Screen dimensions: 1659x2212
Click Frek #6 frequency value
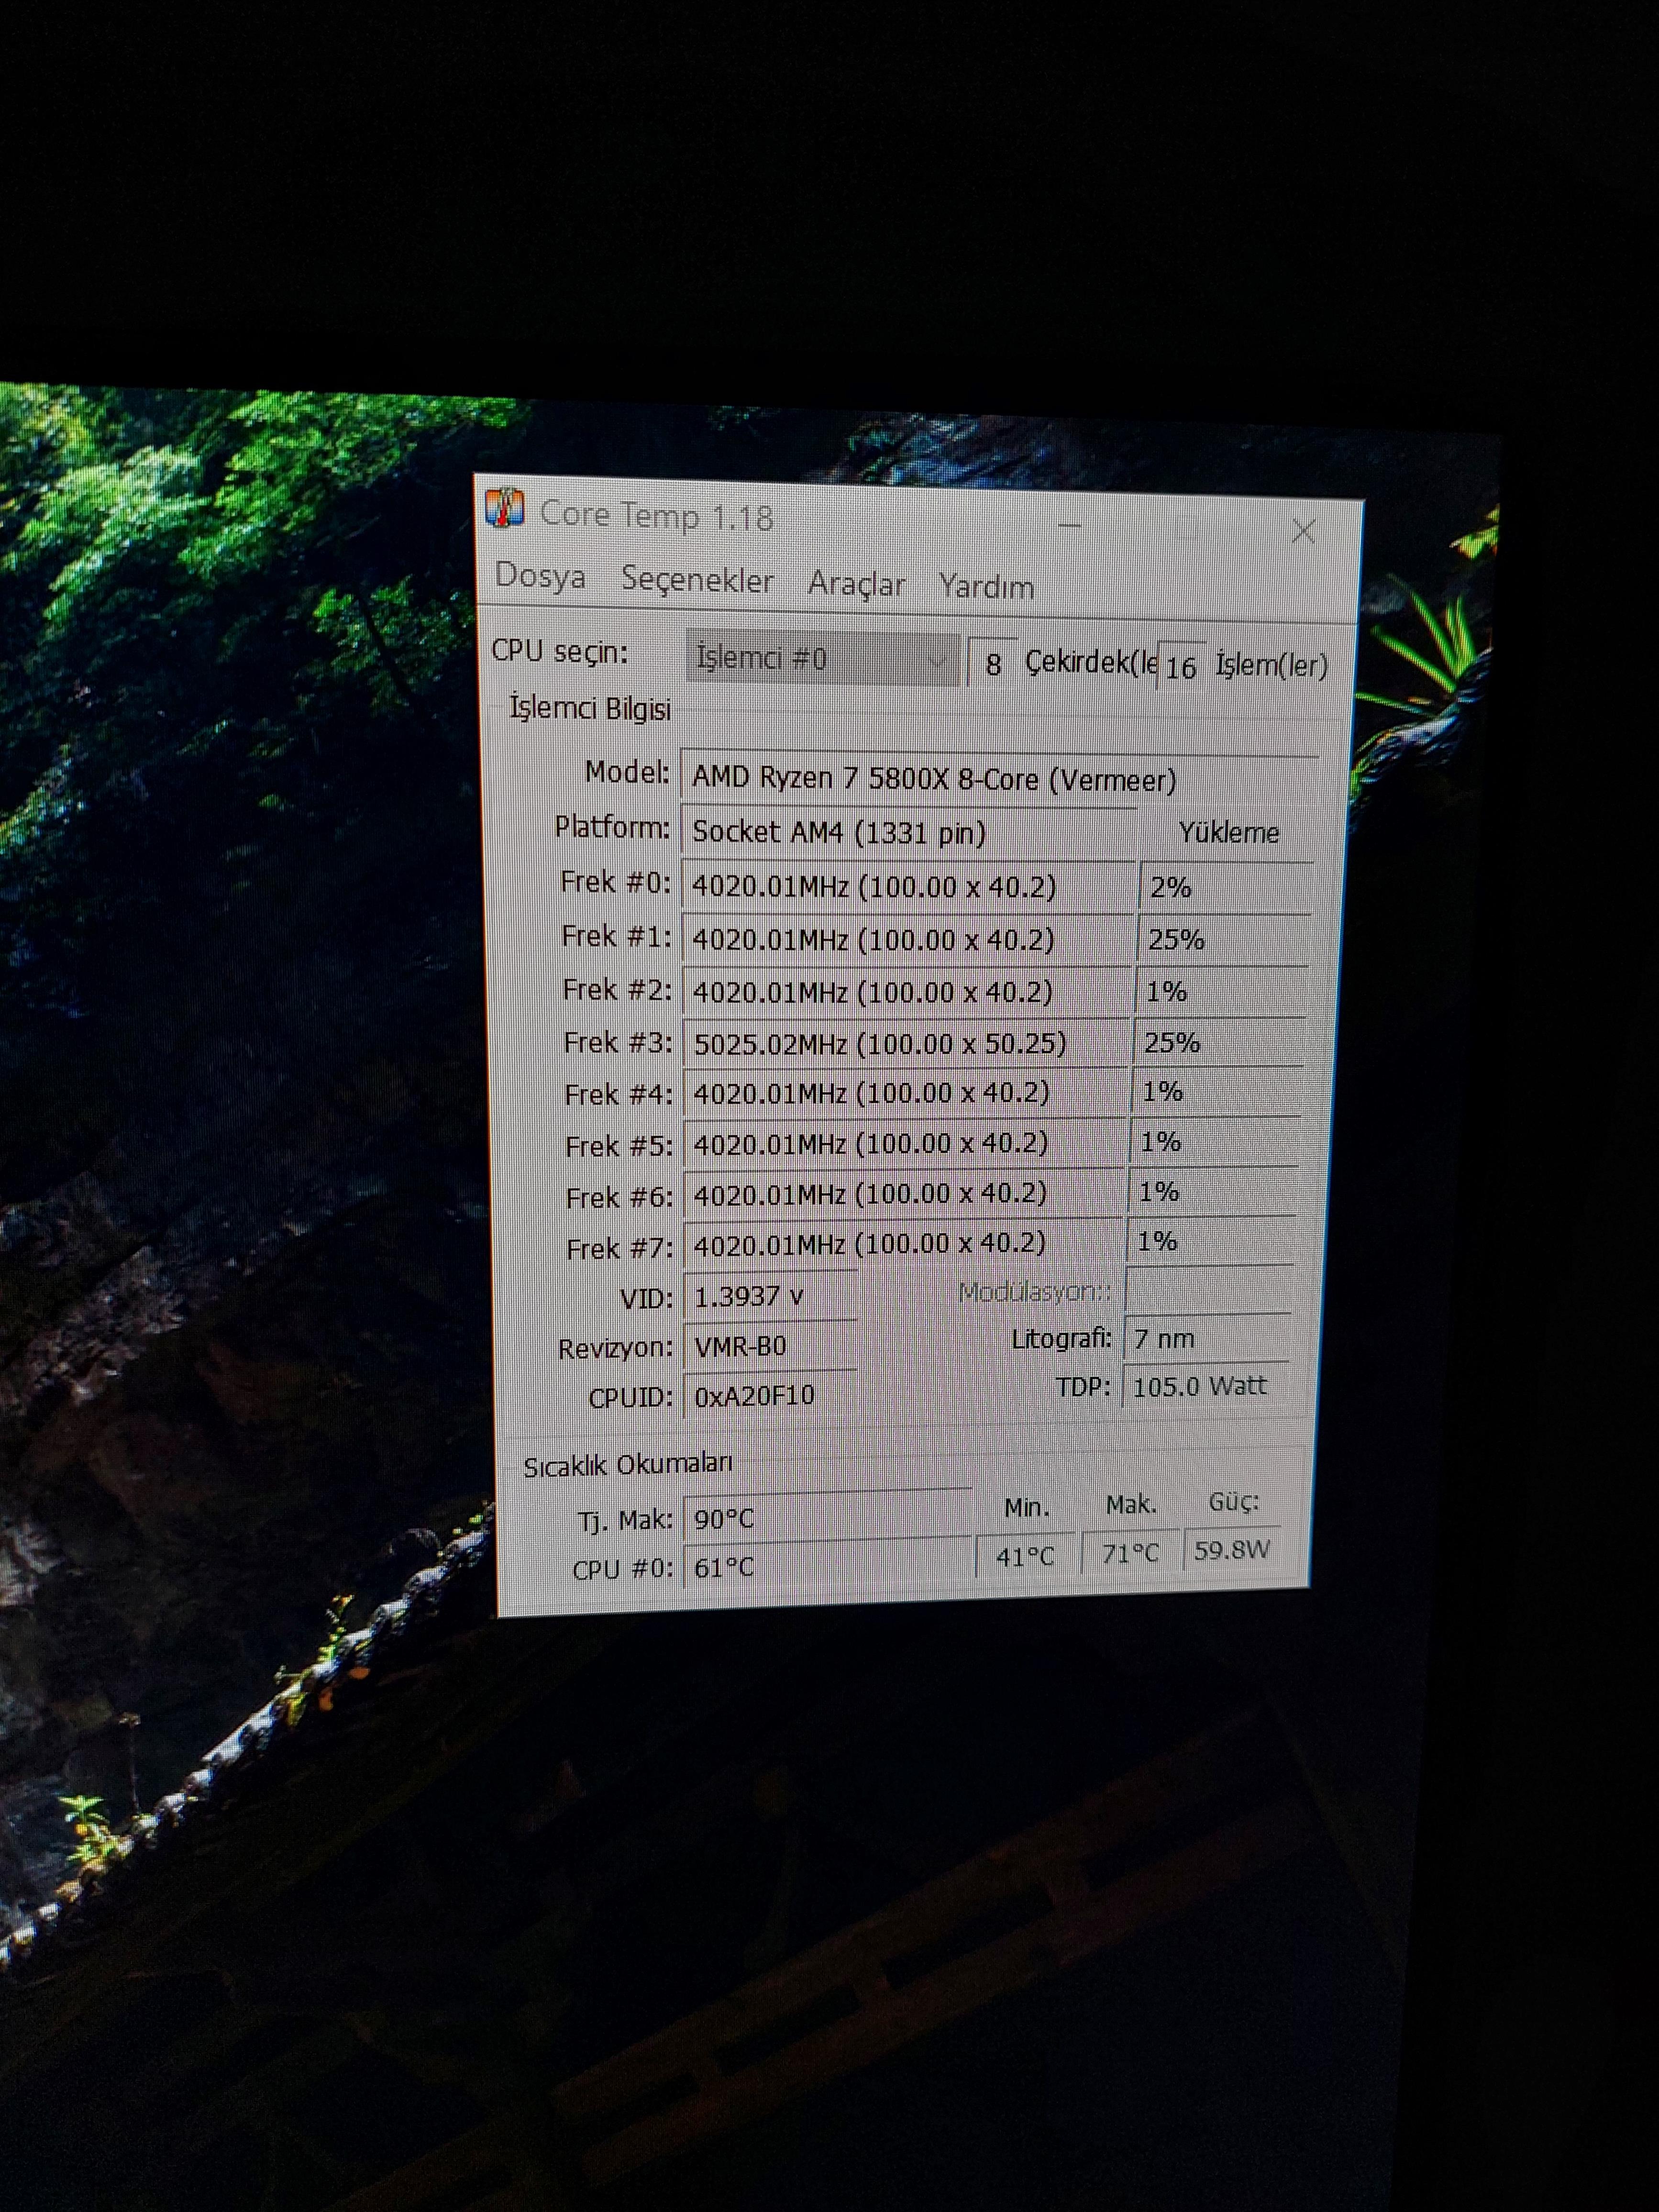pos(904,1193)
